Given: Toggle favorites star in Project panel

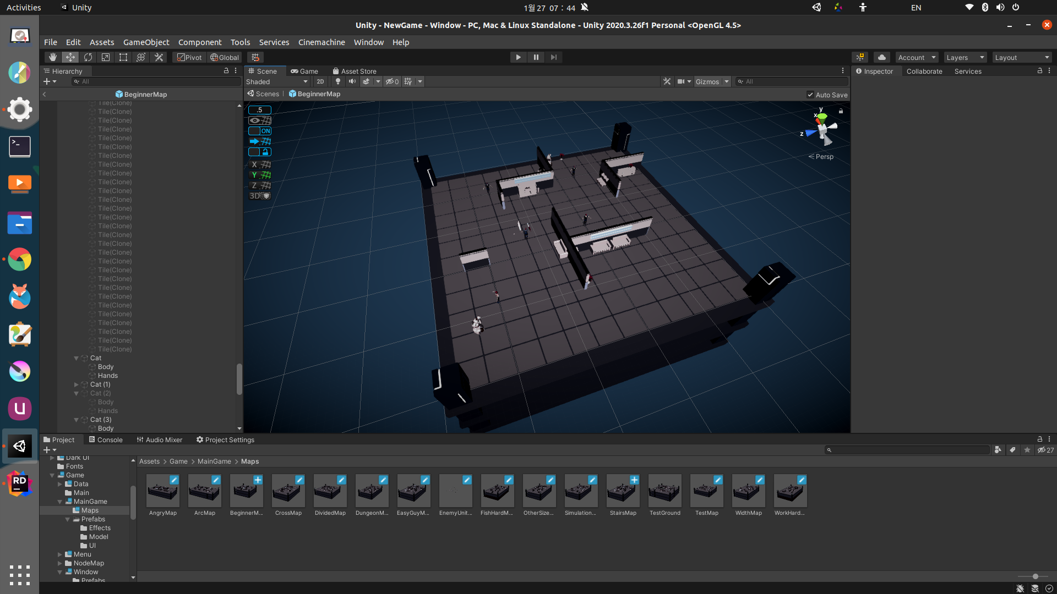Looking at the screenshot, I should tap(1027, 450).
